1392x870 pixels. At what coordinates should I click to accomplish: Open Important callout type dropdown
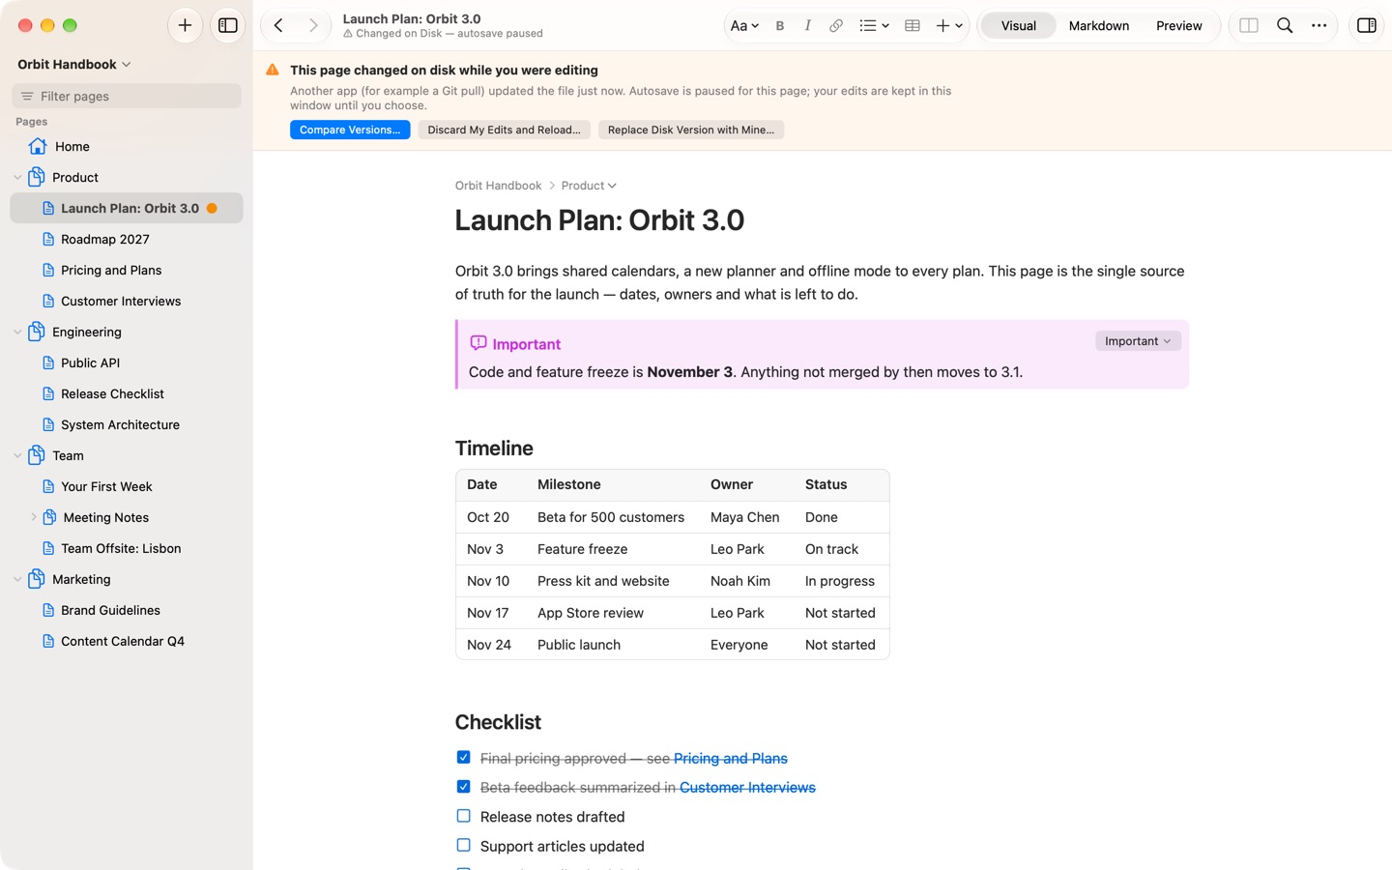(1138, 341)
